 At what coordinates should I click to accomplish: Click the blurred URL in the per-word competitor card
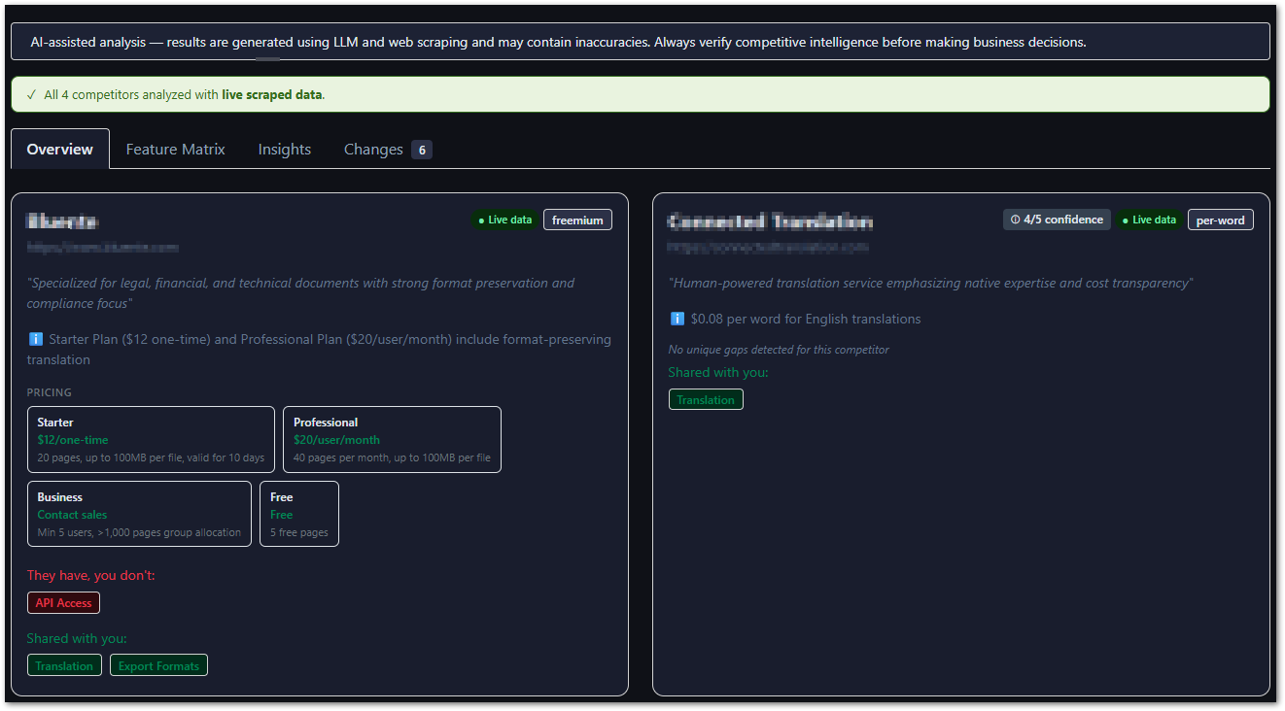[x=768, y=248]
